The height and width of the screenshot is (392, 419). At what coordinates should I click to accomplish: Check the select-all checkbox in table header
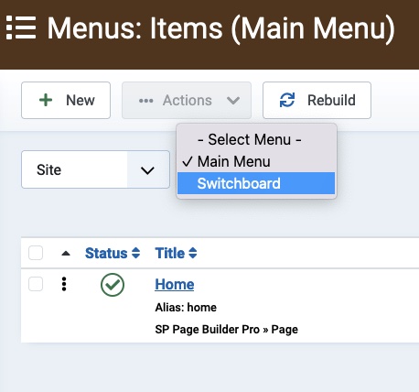pos(36,253)
